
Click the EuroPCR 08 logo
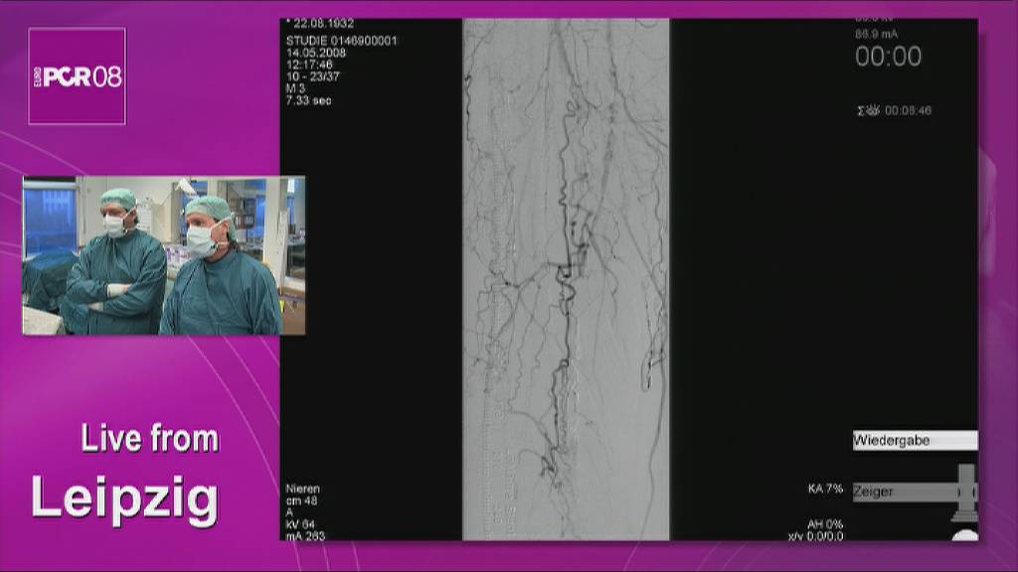[x=77, y=75]
